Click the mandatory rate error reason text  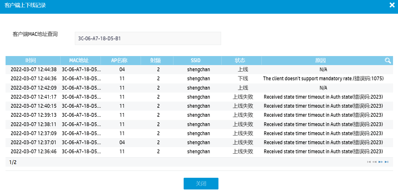[323, 79]
